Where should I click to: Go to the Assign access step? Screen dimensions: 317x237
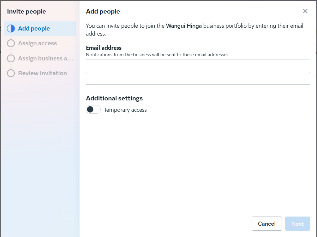40,43
